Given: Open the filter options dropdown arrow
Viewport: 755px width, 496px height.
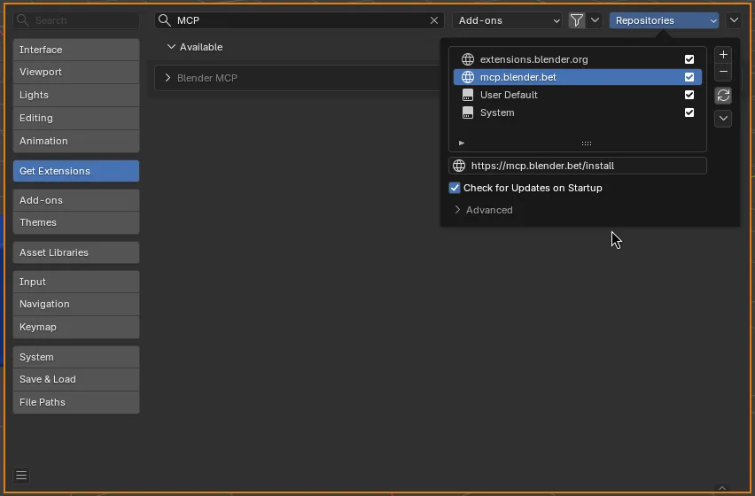Looking at the screenshot, I should coord(595,20).
